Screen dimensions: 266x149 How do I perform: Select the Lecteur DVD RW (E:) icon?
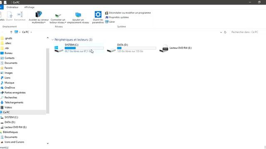click(x=164, y=48)
